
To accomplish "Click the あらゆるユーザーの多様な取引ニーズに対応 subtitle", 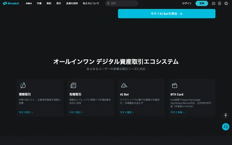I will 116,69.
